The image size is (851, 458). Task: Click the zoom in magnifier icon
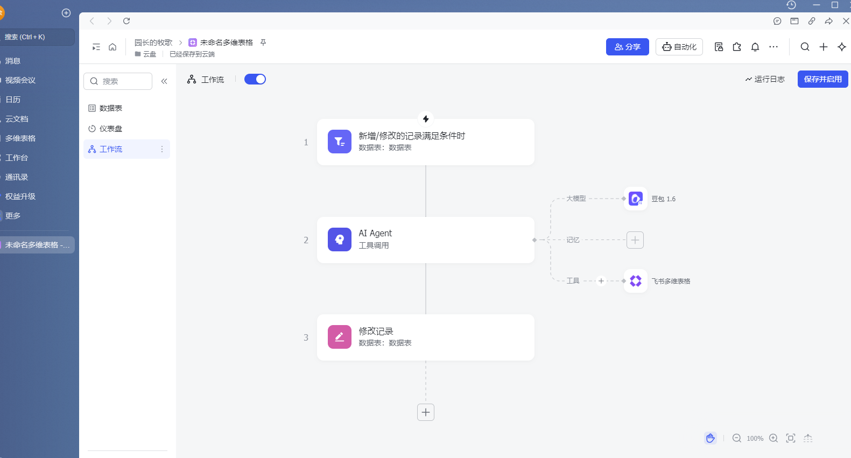[773, 438]
